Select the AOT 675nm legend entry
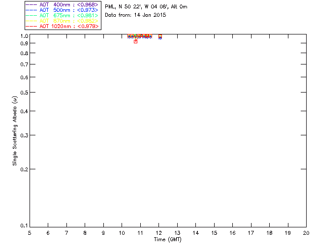Screen dimensions: 315x252 [62, 15]
